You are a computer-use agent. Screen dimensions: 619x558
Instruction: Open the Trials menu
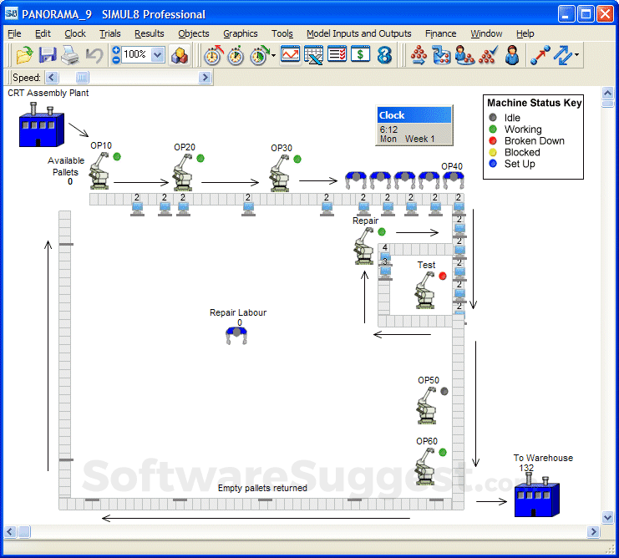pyautogui.click(x=109, y=33)
